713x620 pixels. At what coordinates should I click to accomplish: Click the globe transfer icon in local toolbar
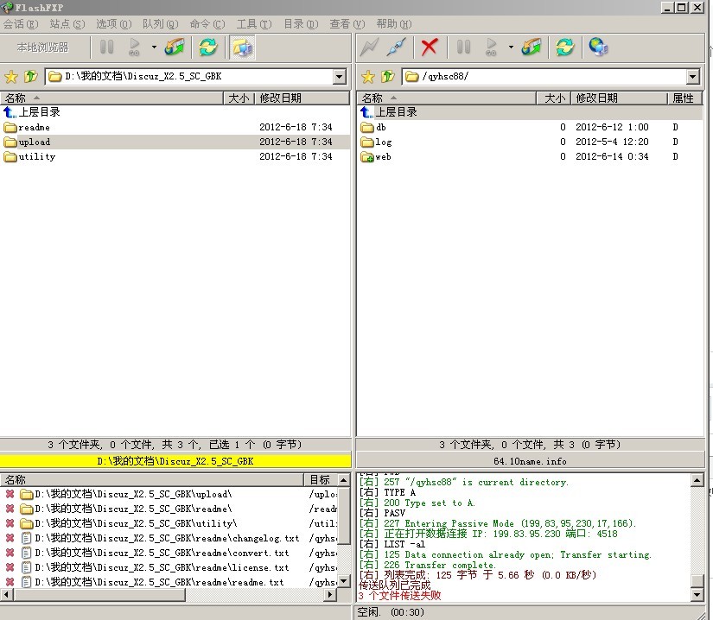pyautogui.click(x=175, y=47)
